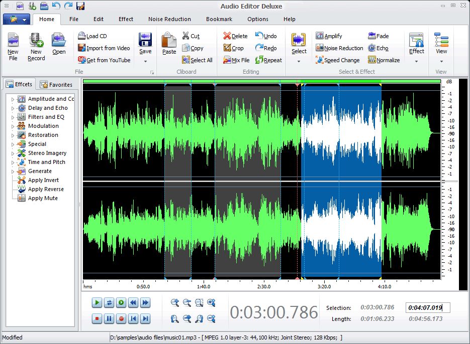Open Speed Change effect
Viewport: 470px width, 344px height.
[x=337, y=60]
